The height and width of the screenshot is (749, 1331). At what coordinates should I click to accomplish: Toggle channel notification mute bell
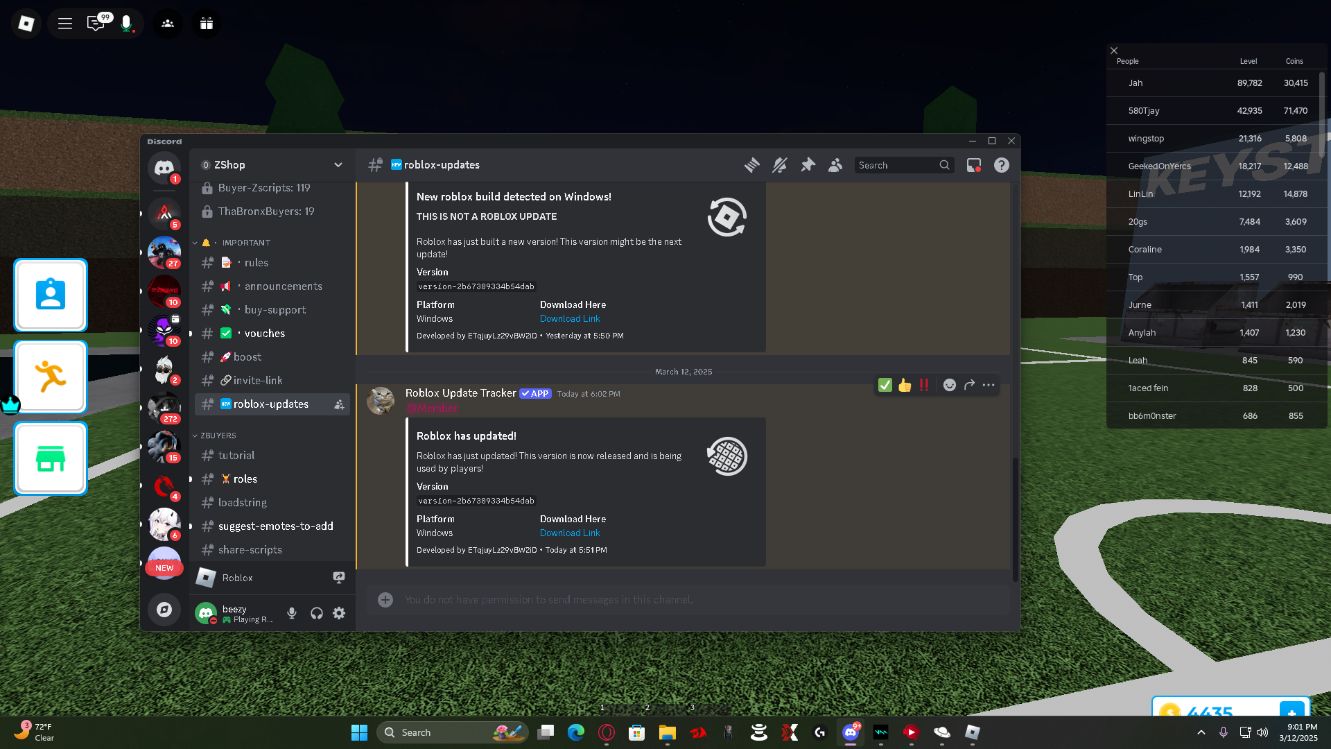(780, 165)
